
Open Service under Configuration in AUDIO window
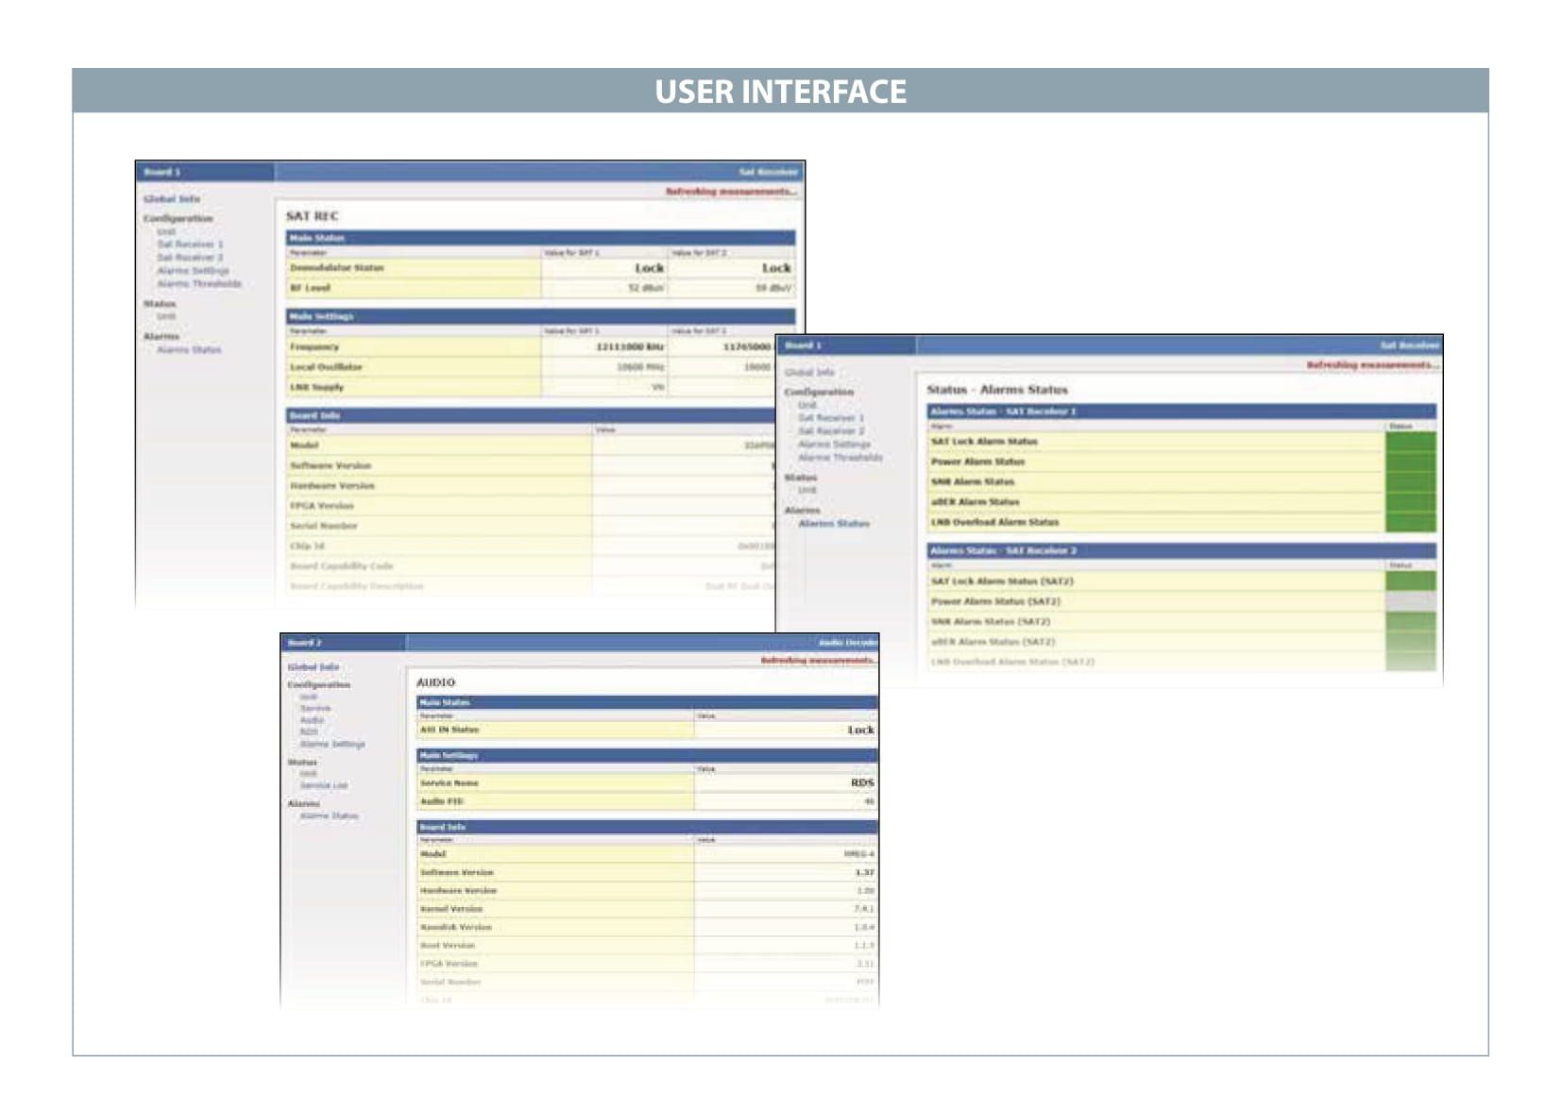(x=315, y=708)
